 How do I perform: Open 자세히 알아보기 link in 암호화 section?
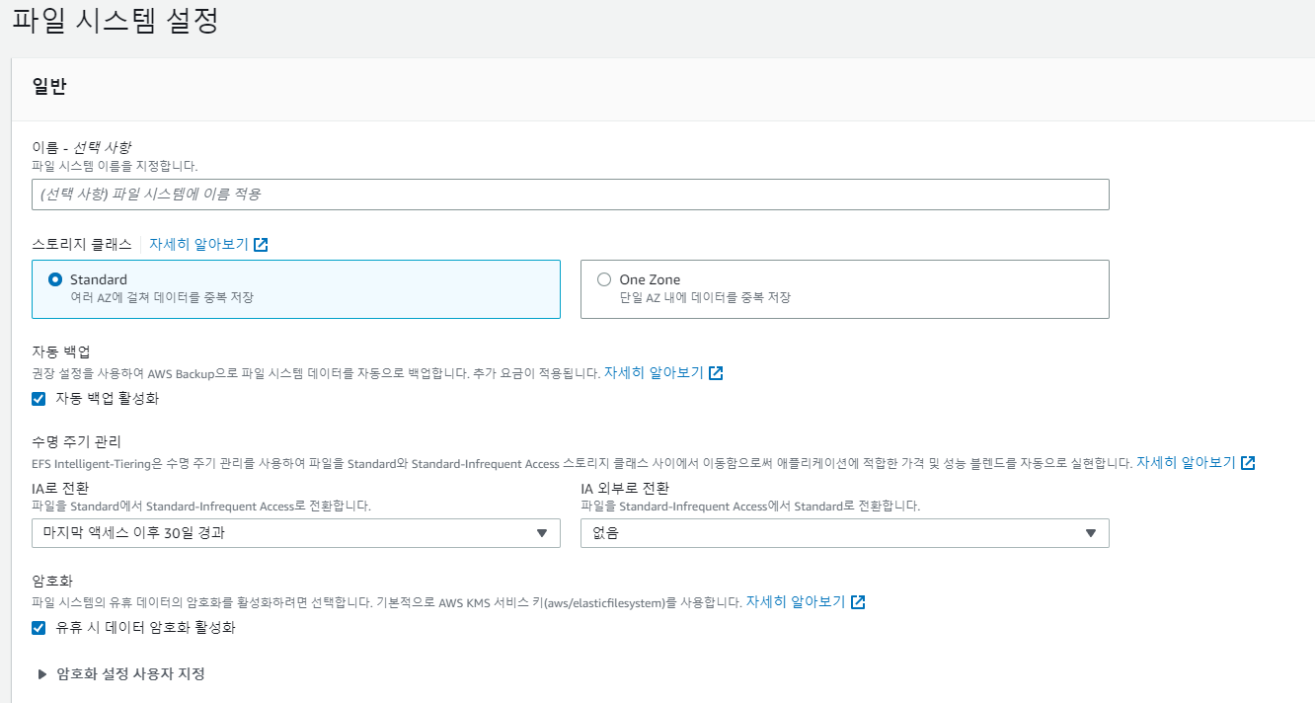[x=796, y=601]
